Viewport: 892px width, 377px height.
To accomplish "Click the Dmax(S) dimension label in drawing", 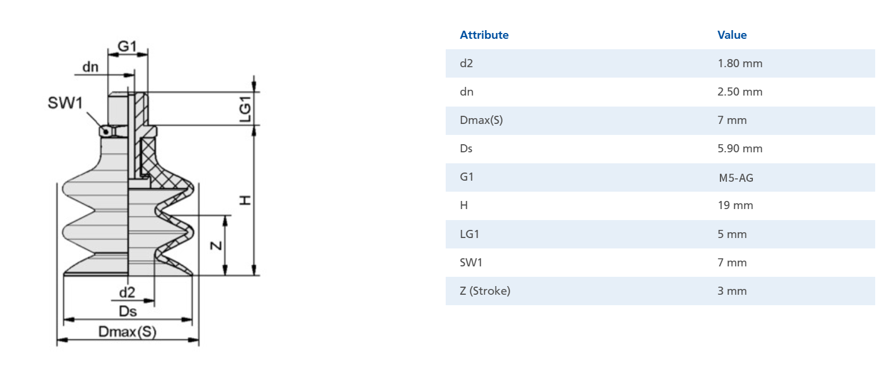I will click(128, 332).
